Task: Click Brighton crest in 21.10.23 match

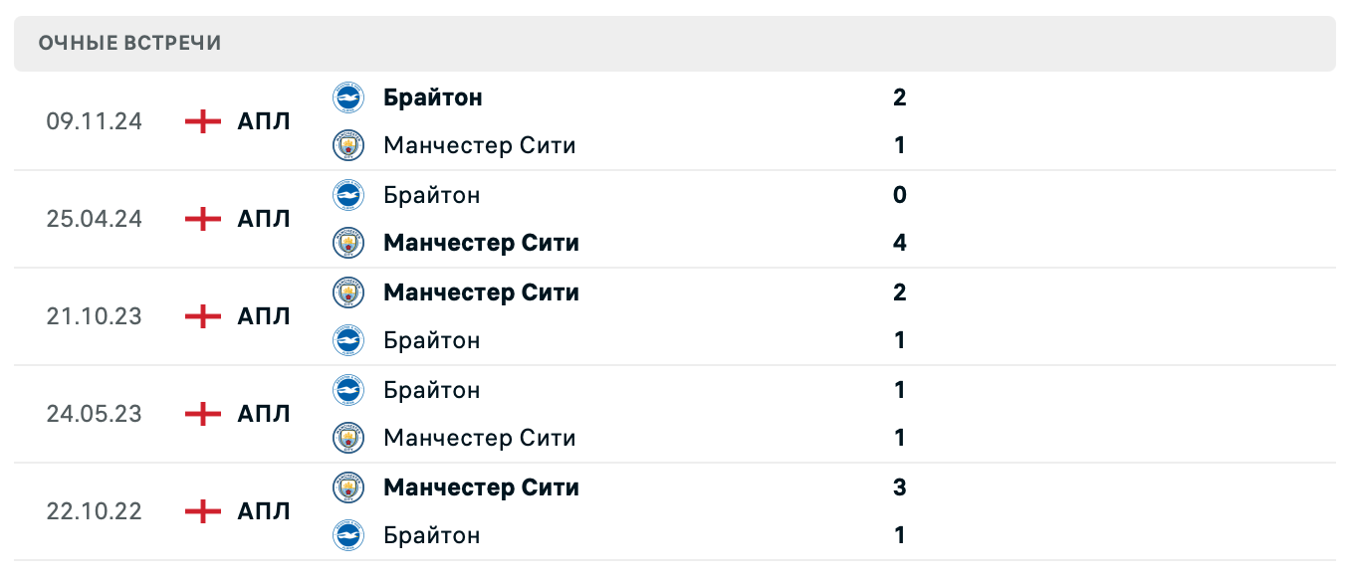Action: (348, 341)
